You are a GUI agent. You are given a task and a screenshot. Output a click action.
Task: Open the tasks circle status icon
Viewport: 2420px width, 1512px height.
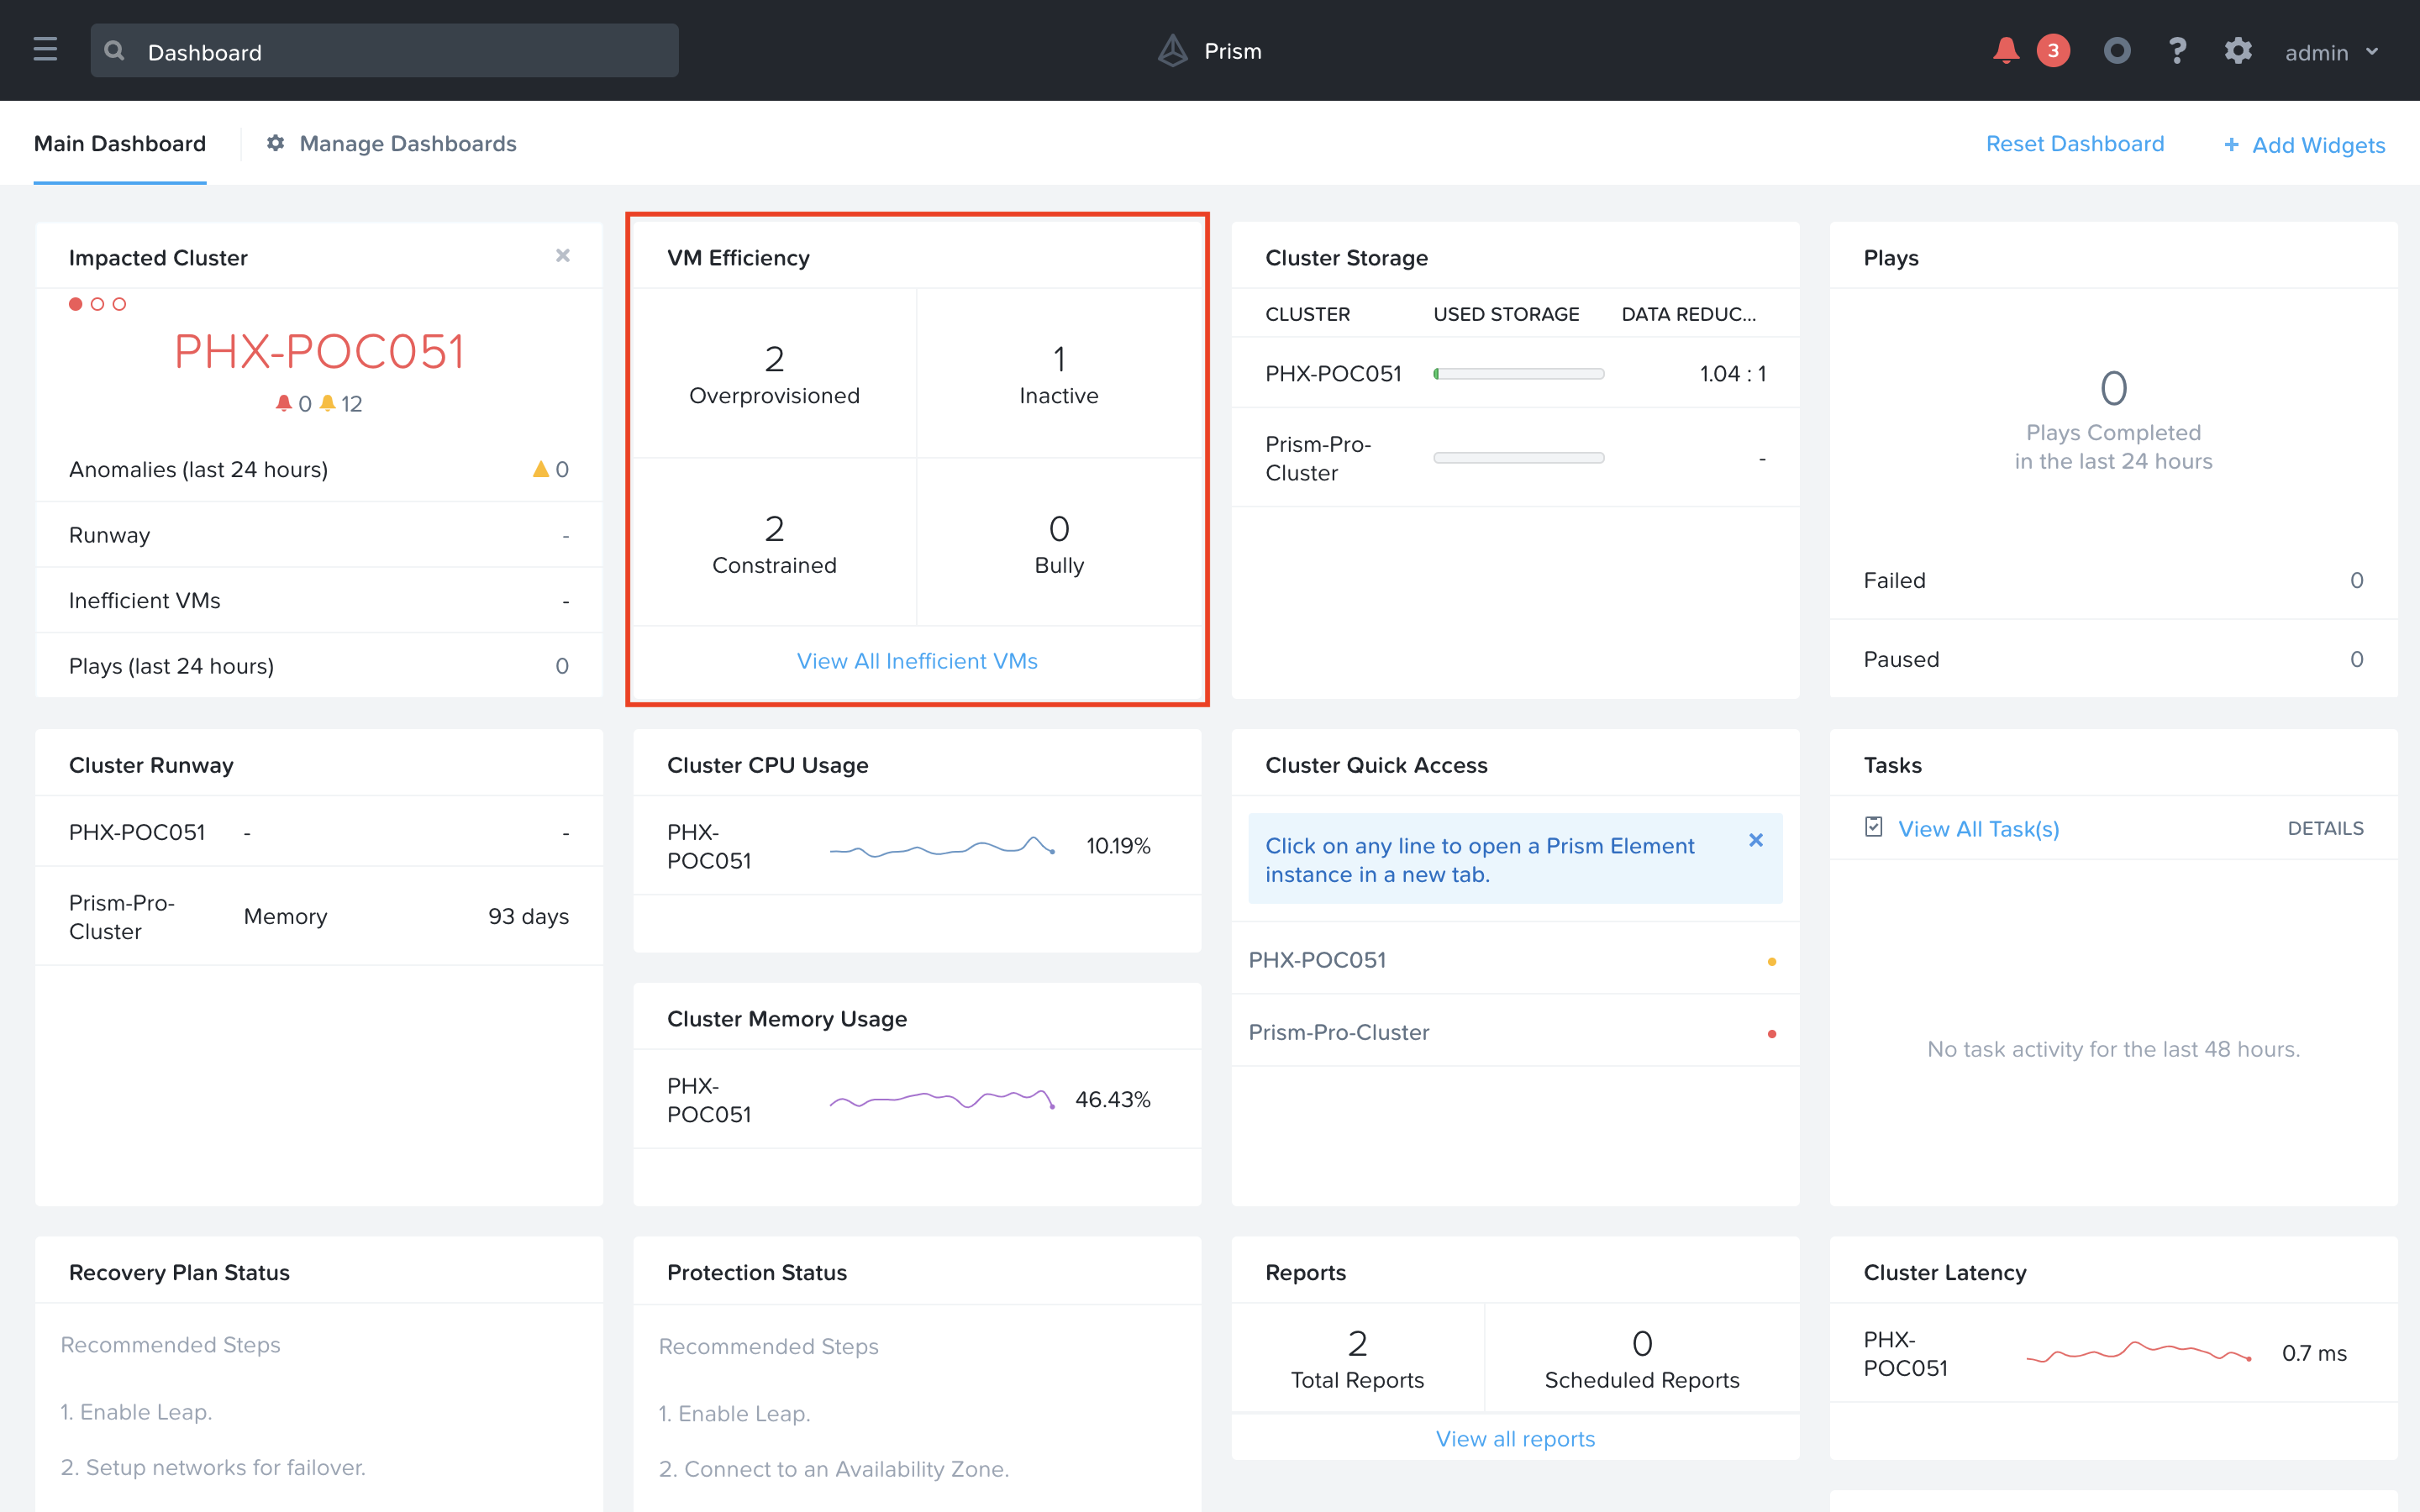(2117, 51)
